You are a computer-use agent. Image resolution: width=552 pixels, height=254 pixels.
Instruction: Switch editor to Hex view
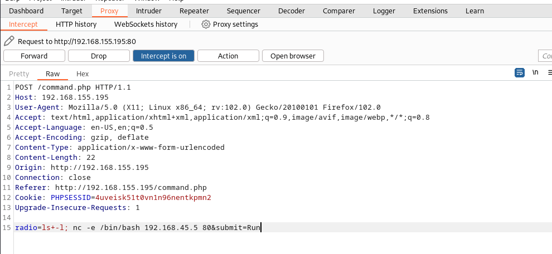pos(83,74)
